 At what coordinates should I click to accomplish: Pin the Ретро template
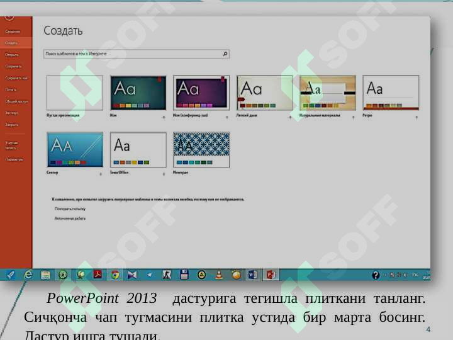click(x=417, y=117)
